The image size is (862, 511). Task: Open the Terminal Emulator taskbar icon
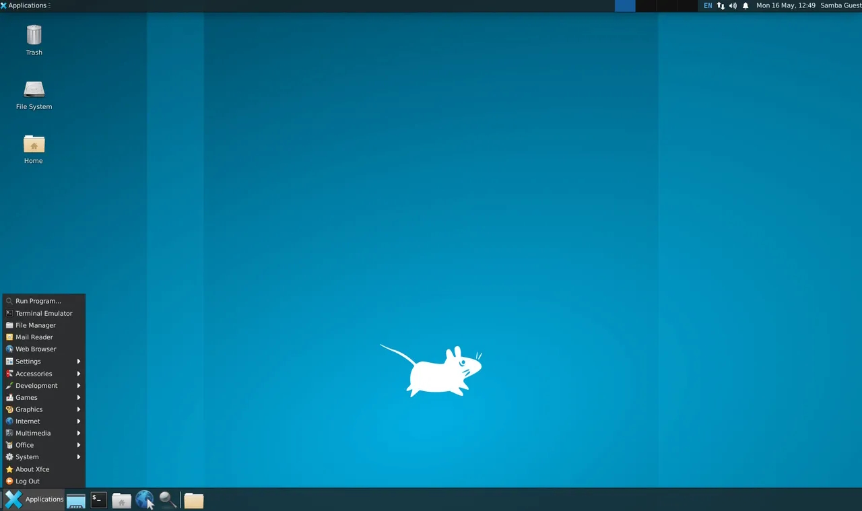point(98,500)
